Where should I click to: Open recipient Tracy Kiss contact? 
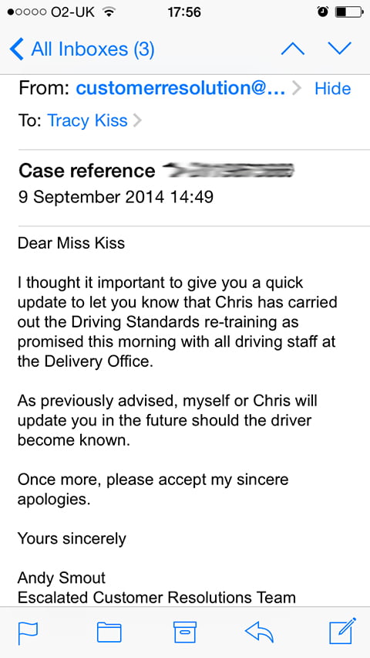point(87,120)
